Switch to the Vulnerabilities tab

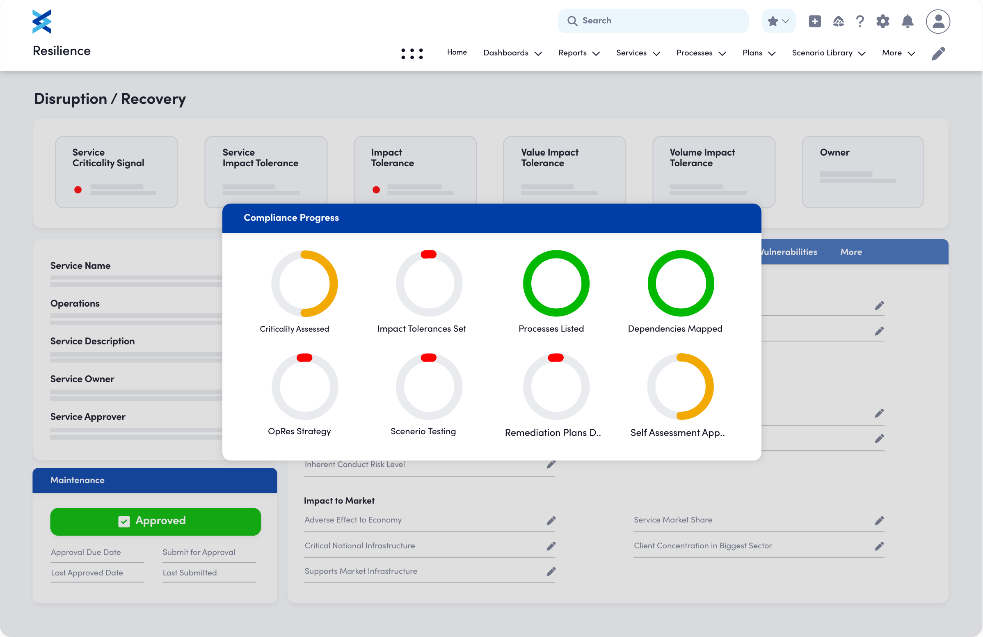point(789,252)
